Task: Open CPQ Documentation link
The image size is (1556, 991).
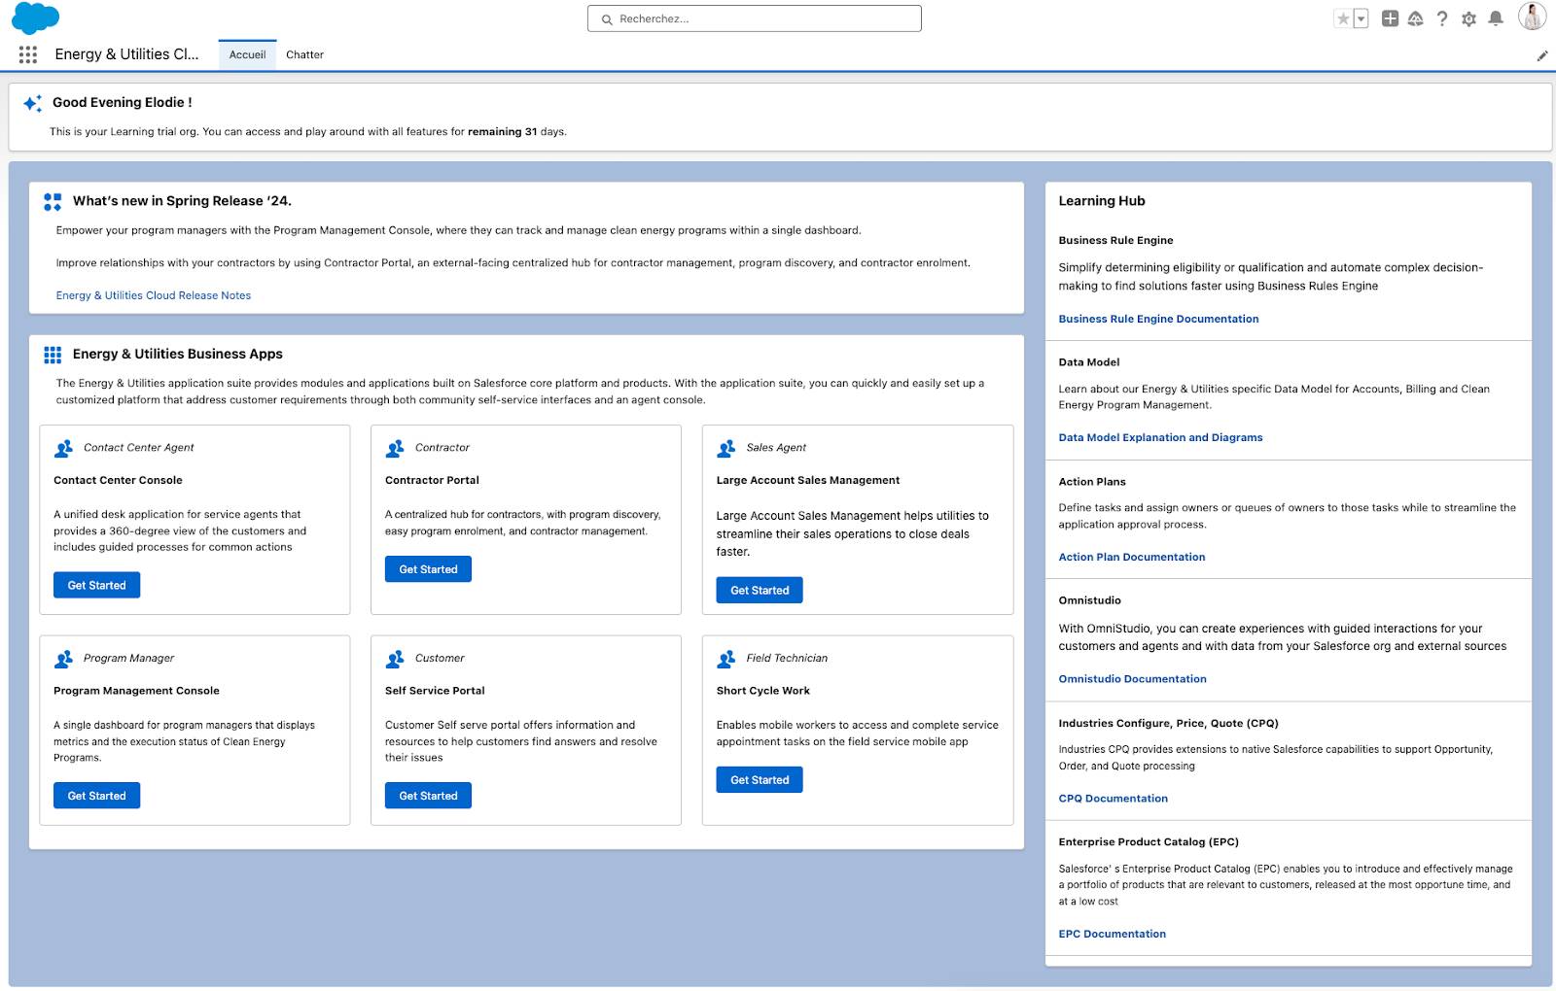Action: pyautogui.click(x=1114, y=799)
